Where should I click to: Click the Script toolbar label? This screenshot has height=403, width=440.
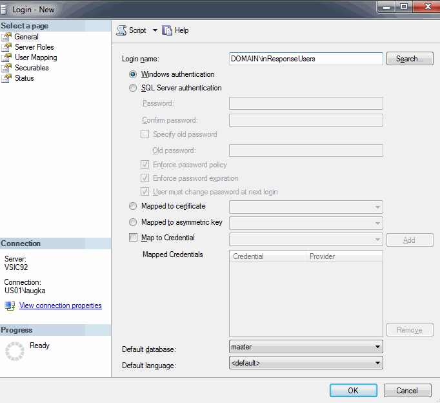coord(137,30)
